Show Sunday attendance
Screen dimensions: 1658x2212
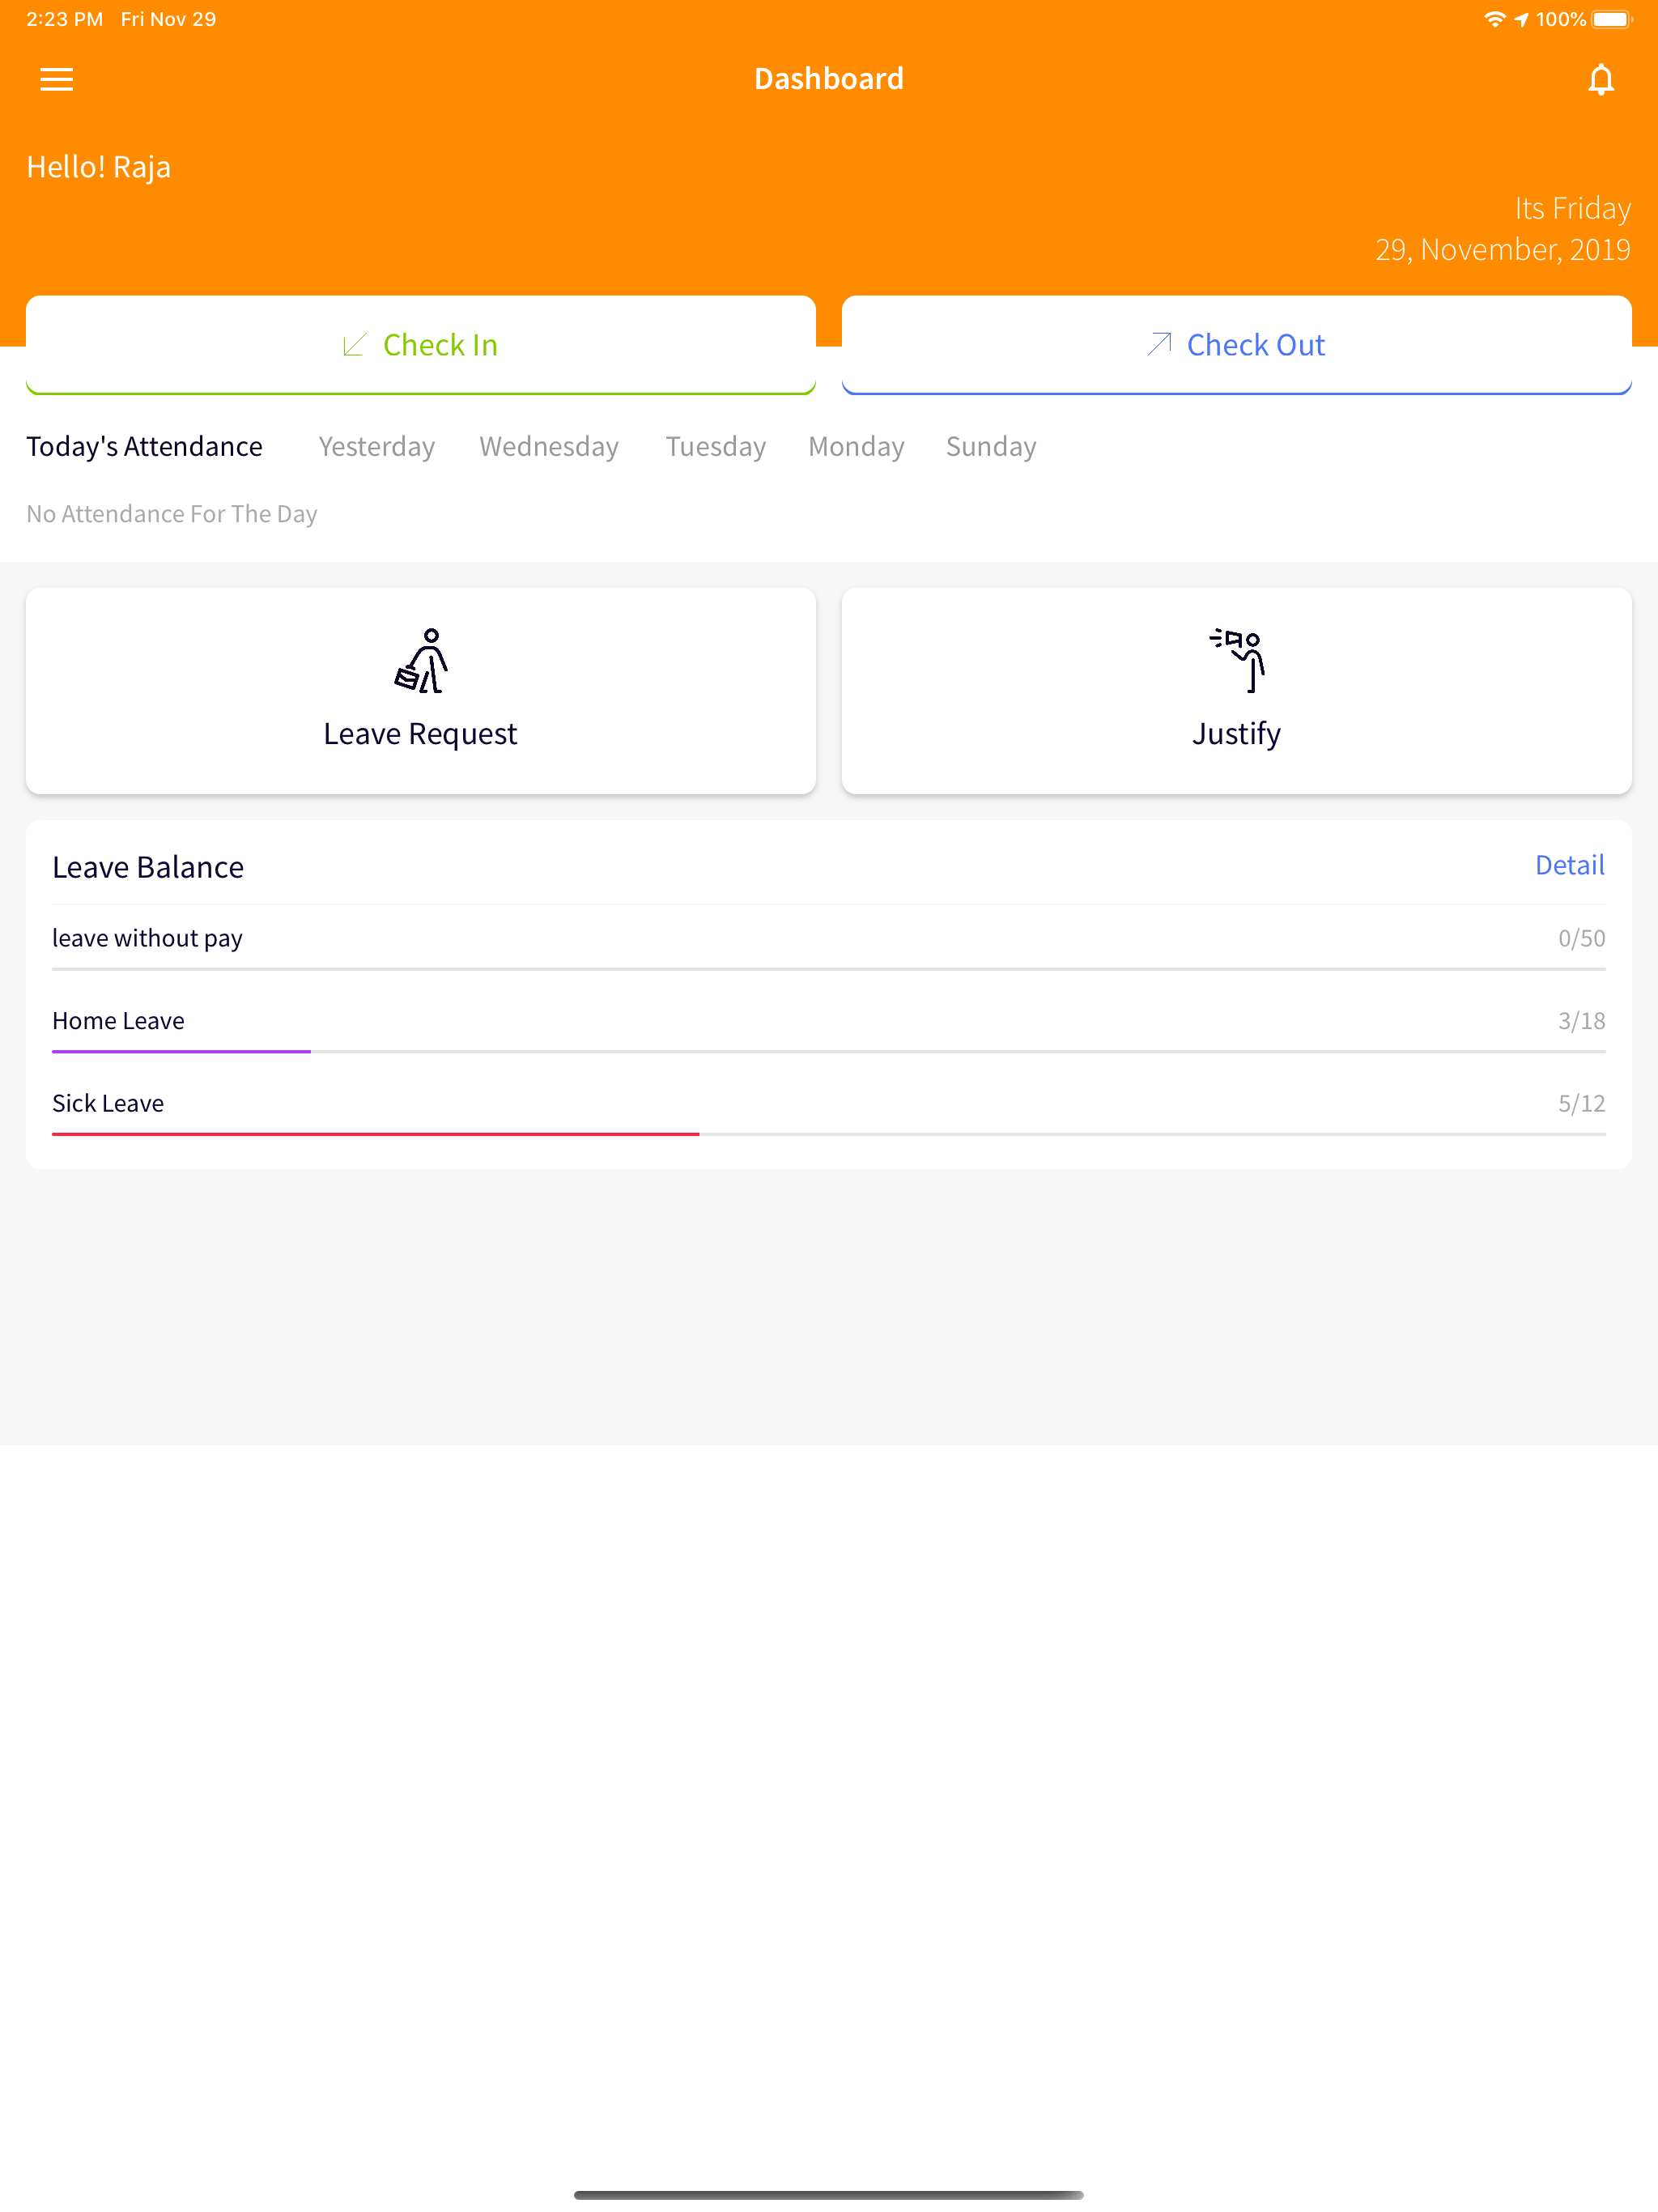point(991,446)
